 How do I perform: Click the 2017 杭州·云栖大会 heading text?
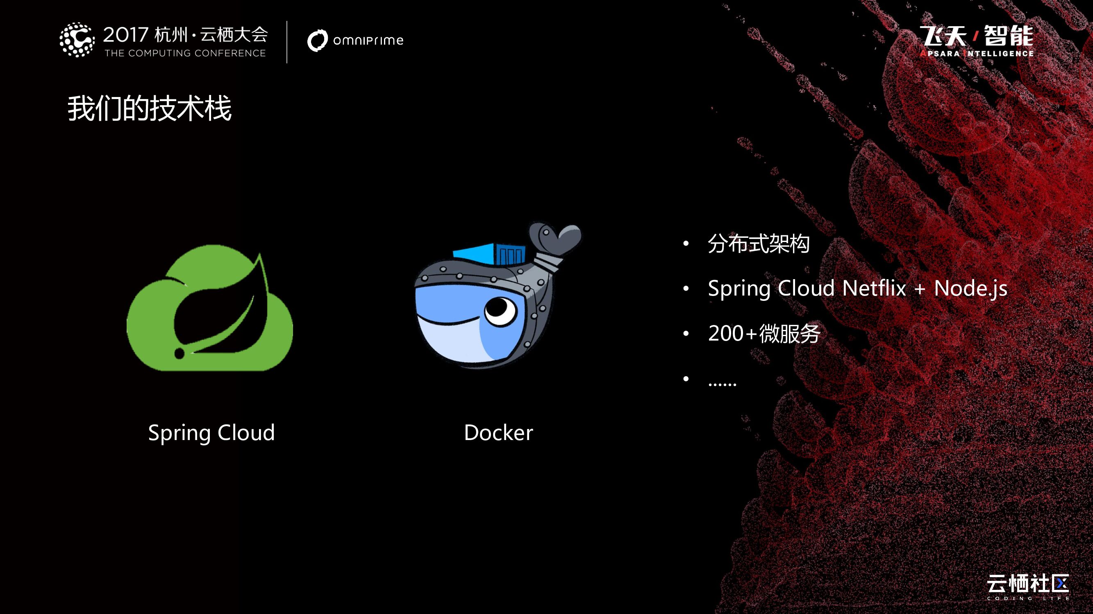185,34
